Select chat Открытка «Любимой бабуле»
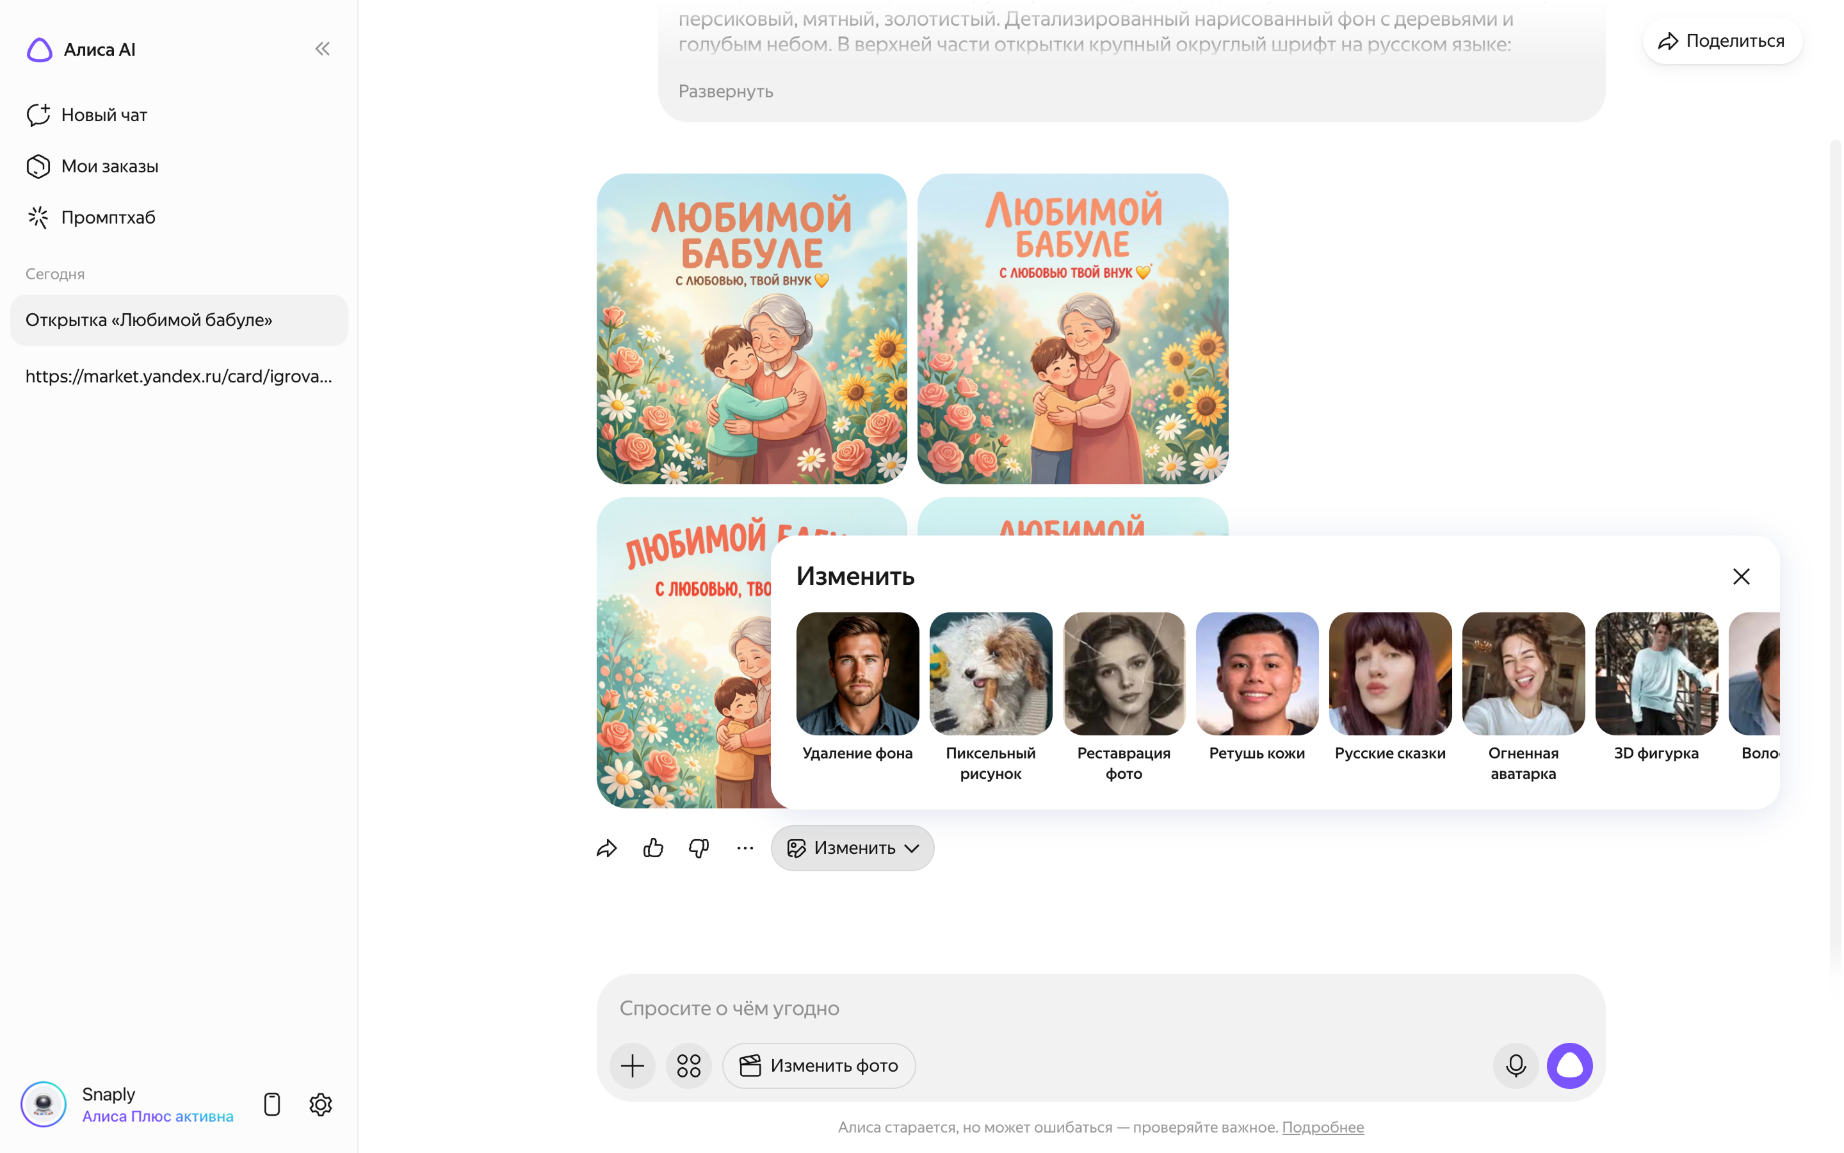Image resolution: width=1844 pixels, height=1153 pixels. click(179, 320)
